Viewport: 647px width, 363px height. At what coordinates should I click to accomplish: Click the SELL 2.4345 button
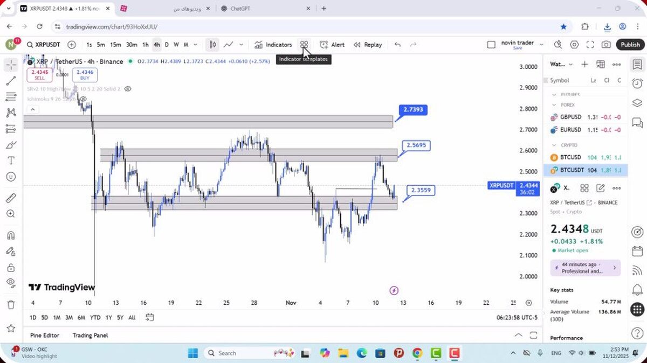(39, 75)
